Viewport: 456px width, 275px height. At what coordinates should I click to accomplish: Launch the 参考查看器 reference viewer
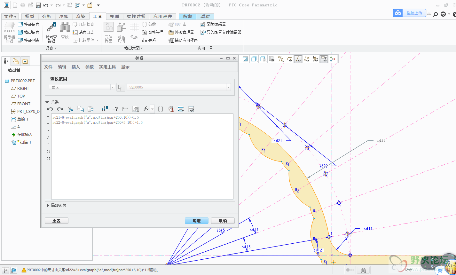[x=51, y=32]
